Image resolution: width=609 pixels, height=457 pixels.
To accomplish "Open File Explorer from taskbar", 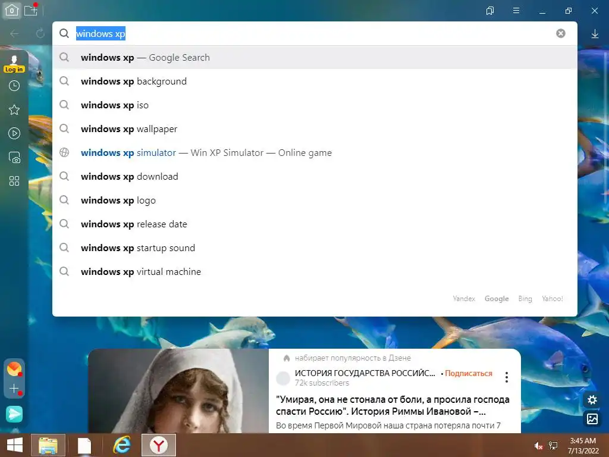I will pyautogui.click(x=48, y=445).
